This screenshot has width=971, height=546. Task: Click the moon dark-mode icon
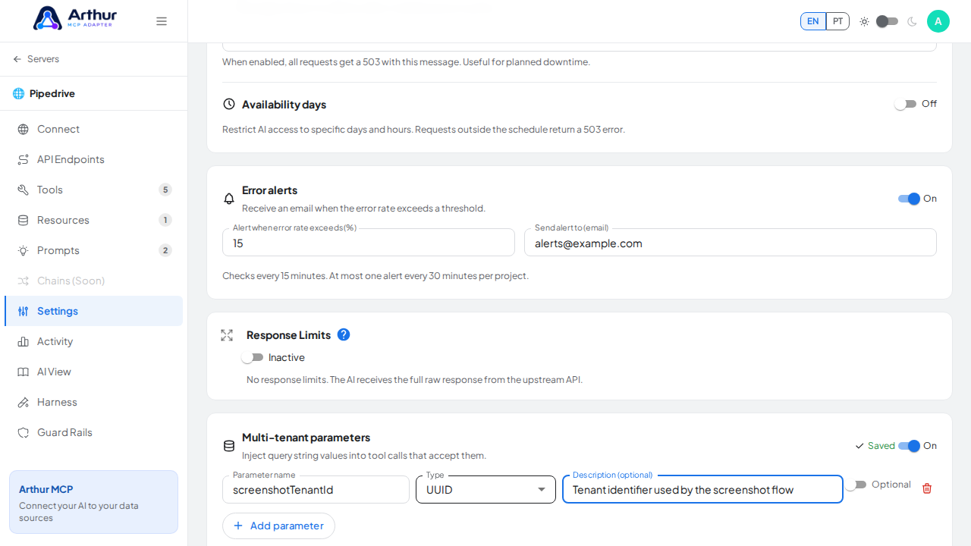(x=912, y=21)
